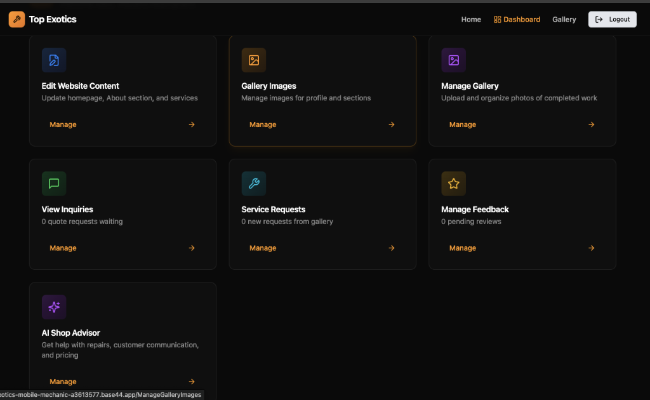Click "0 pending reviews" text
This screenshot has width=650, height=400.
[x=471, y=222]
